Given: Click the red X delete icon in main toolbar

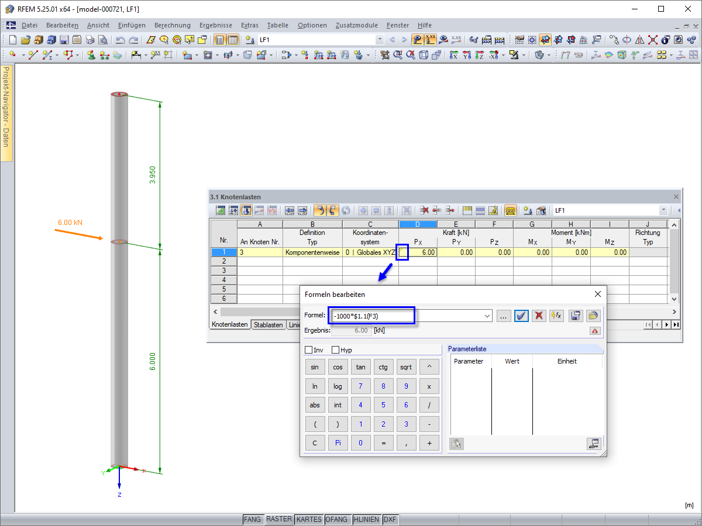Looking at the screenshot, I should 653,40.
